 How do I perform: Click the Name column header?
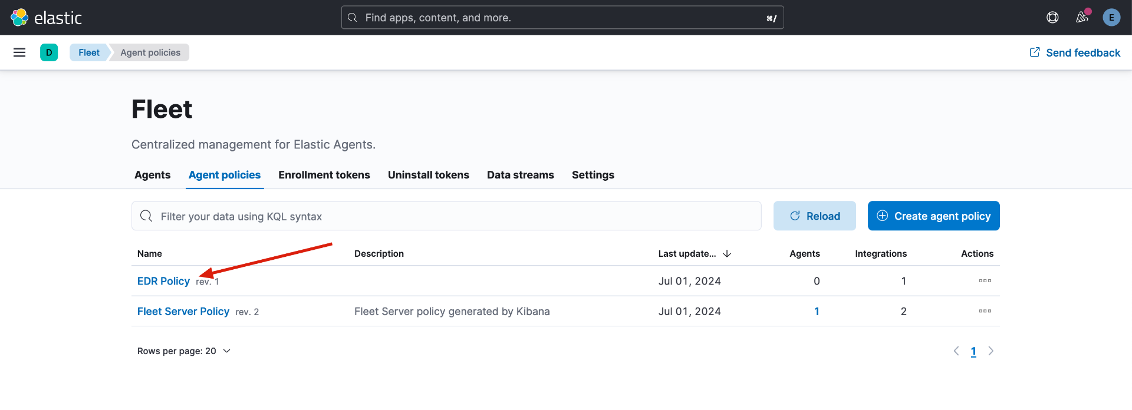(x=150, y=253)
